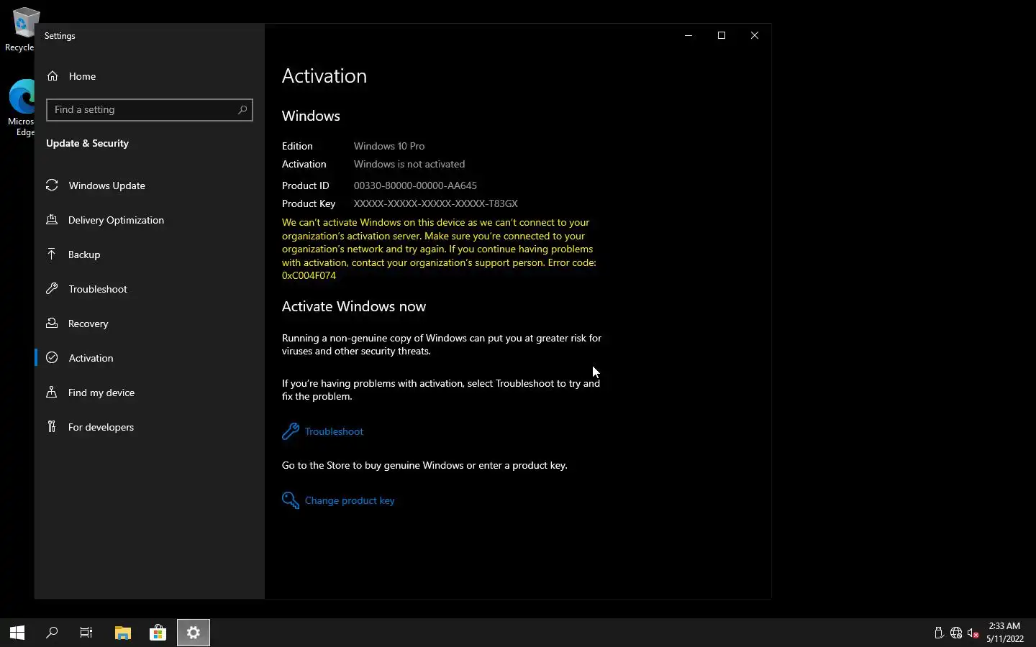The width and height of the screenshot is (1036, 647).
Task: Click the network globe tray icon
Action: (x=956, y=633)
